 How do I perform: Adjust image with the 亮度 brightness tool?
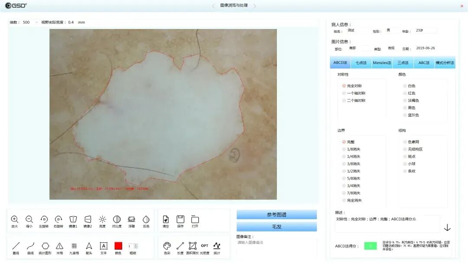(x=102, y=220)
